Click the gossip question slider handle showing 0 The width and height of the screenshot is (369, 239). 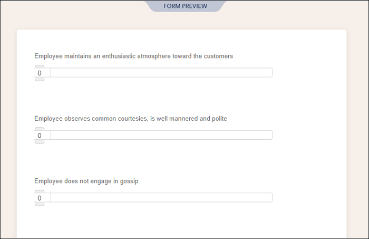pos(43,198)
